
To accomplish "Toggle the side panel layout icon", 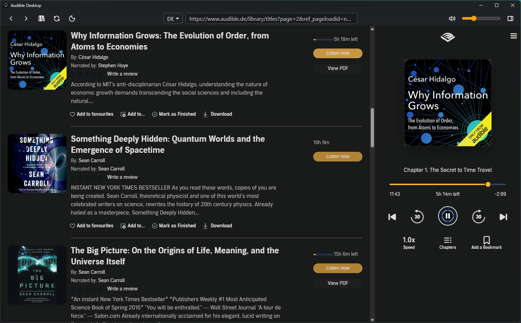I will click(510, 19).
